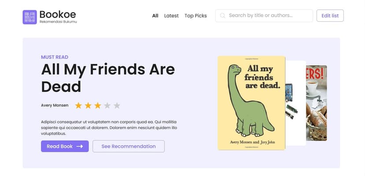Open the Top Picks tab
Image resolution: width=365 pixels, height=176 pixels.
[196, 15]
